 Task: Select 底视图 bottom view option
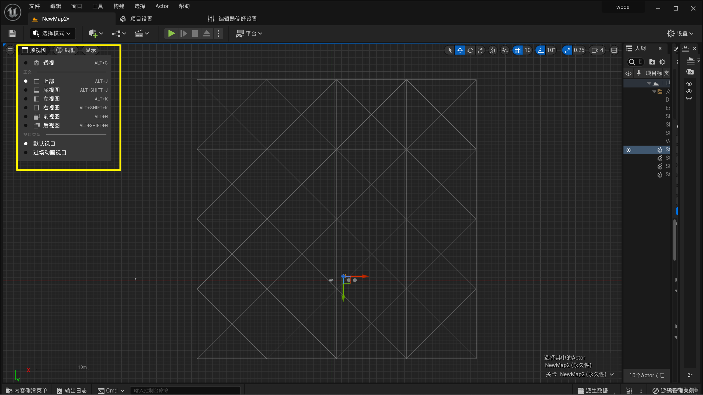[66, 90]
